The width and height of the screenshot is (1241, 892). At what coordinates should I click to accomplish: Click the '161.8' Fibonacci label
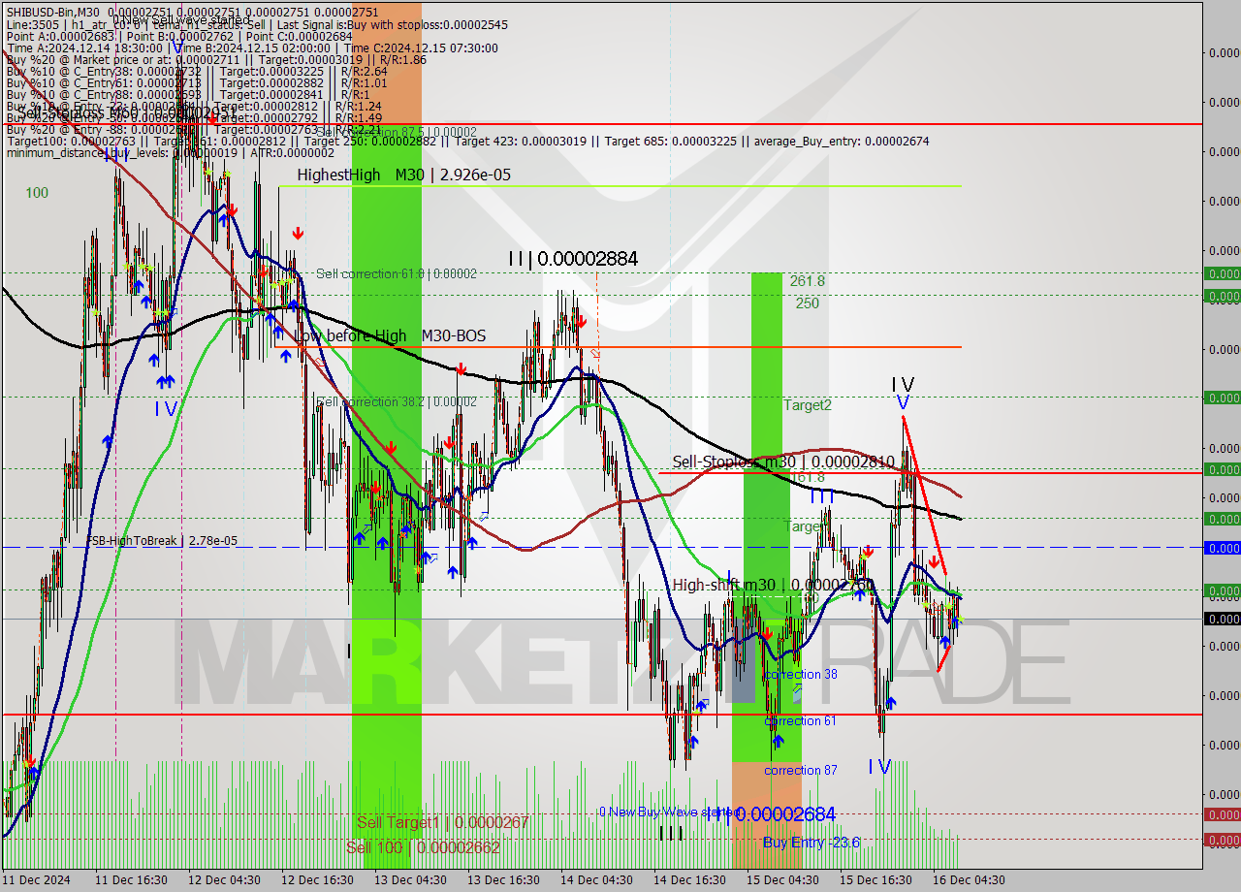[x=808, y=477]
